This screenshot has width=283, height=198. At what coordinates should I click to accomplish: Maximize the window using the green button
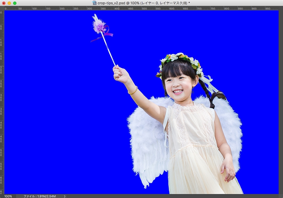point(15,3)
